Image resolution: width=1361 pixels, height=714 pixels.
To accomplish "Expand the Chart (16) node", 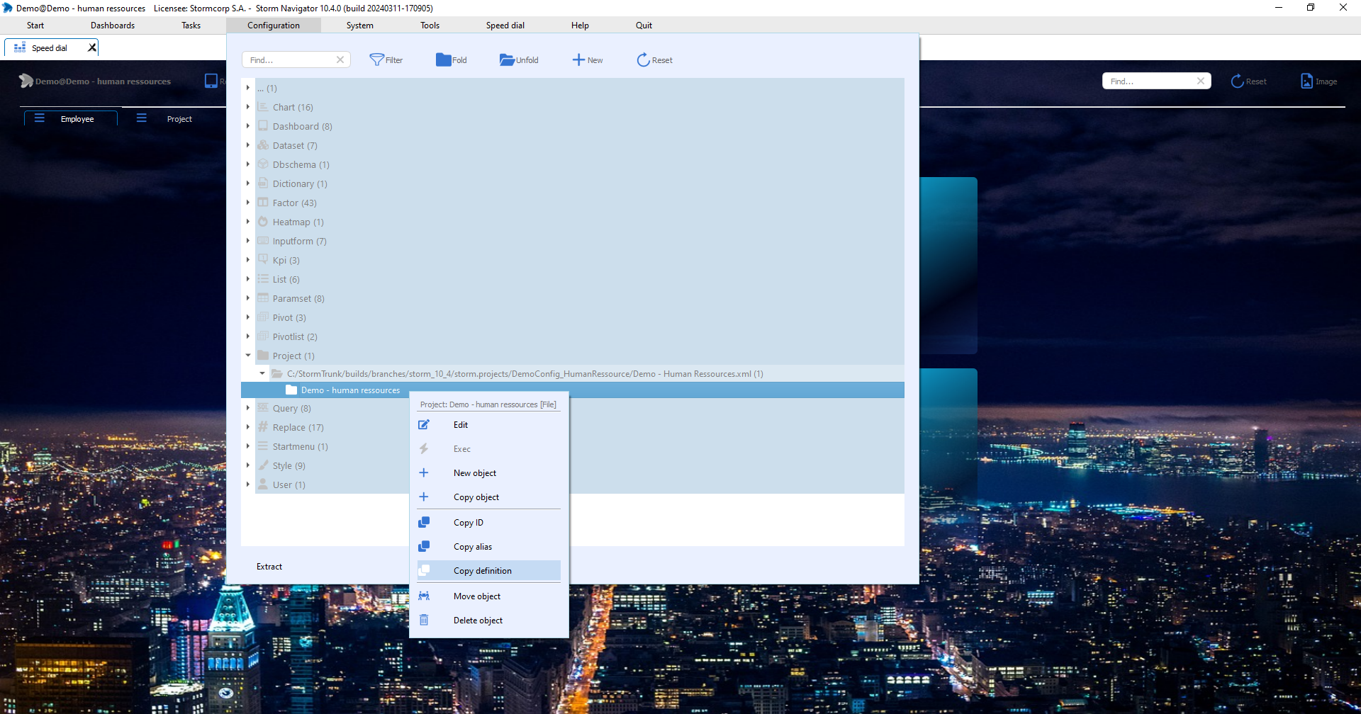I will click(248, 107).
